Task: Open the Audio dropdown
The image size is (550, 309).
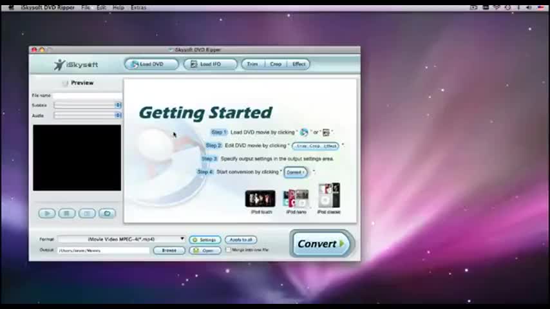Action: (88, 115)
